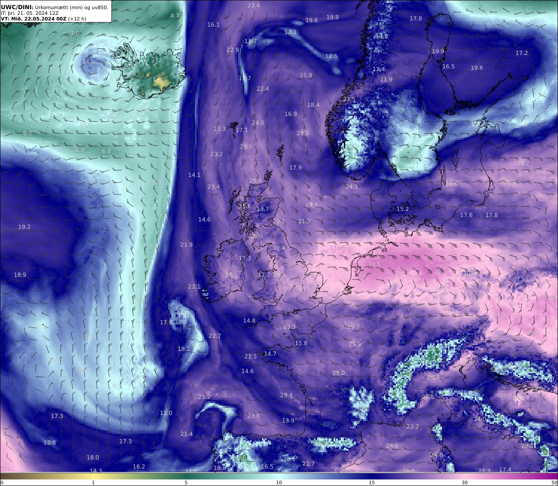The height and width of the screenshot is (486, 558).
Task: Click the map value "22.4"
Action: pyautogui.click(x=263, y=89)
